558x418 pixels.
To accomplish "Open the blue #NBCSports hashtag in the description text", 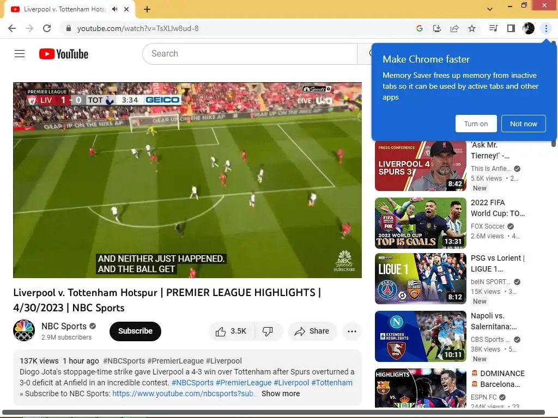I will pyautogui.click(x=192, y=383).
